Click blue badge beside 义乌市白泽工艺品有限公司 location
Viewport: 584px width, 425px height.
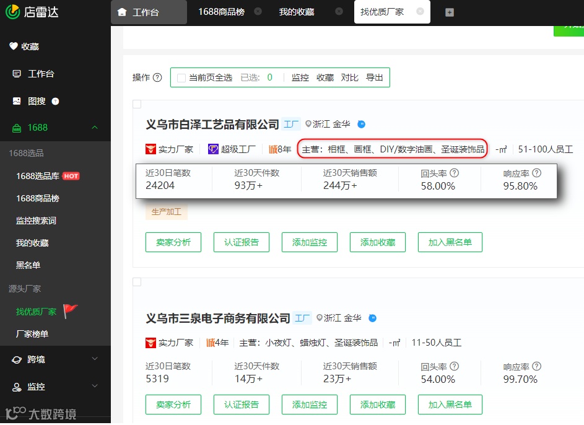[361, 125]
